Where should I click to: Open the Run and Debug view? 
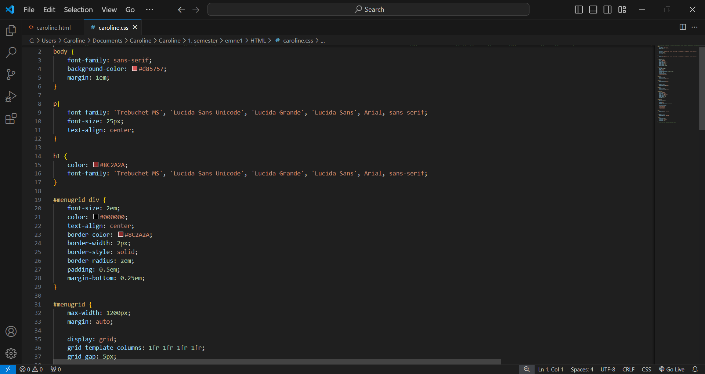tap(11, 97)
